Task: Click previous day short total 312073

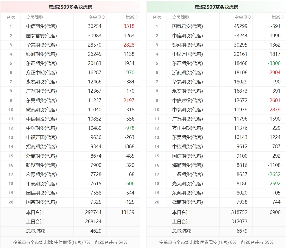Action: click(x=239, y=222)
